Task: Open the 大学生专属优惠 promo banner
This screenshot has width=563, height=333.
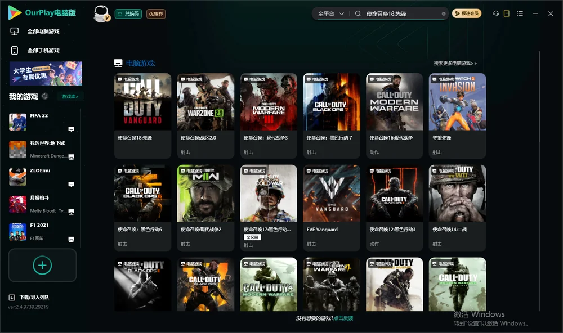Action: [46, 74]
